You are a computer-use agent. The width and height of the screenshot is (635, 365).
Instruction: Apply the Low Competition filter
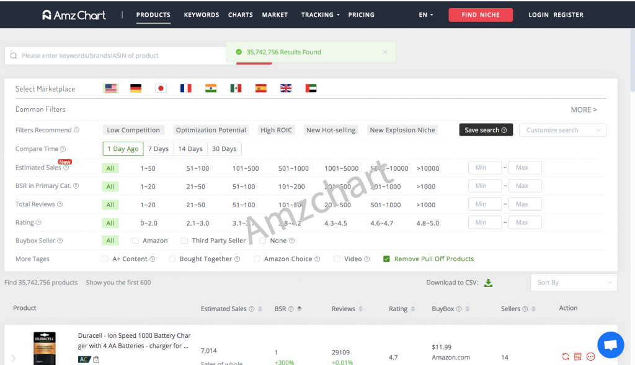[133, 130]
